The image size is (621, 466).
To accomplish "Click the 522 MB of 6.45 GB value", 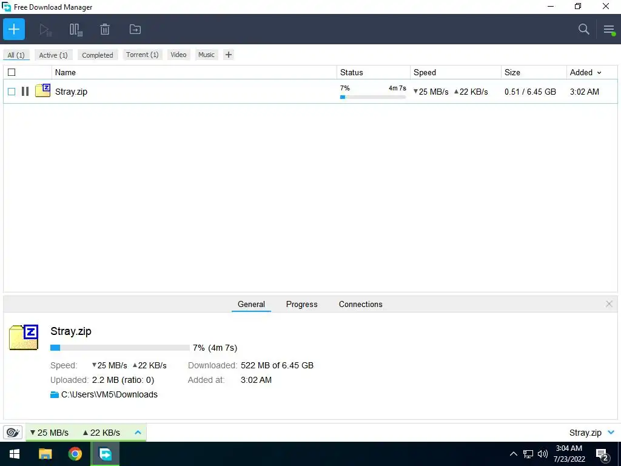I will pos(277,365).
